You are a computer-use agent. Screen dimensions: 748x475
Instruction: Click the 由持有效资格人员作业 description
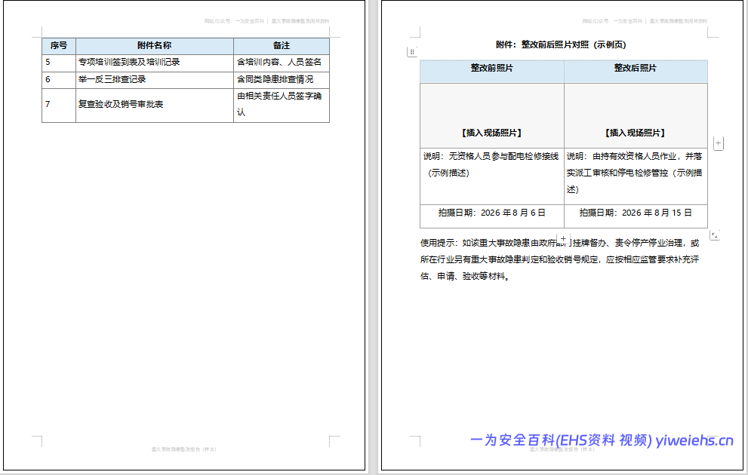pyautogui.click(x=636, y=173)
